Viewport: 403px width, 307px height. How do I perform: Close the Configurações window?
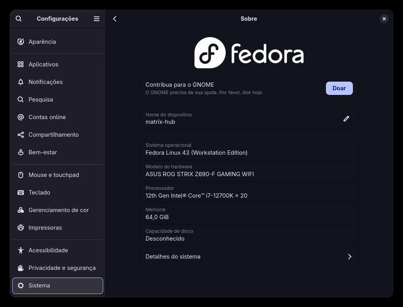[384, 19]
